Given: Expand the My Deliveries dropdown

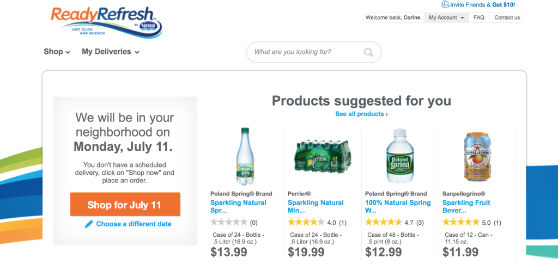Looking at the screenshot, I should [x=110, y=52].
